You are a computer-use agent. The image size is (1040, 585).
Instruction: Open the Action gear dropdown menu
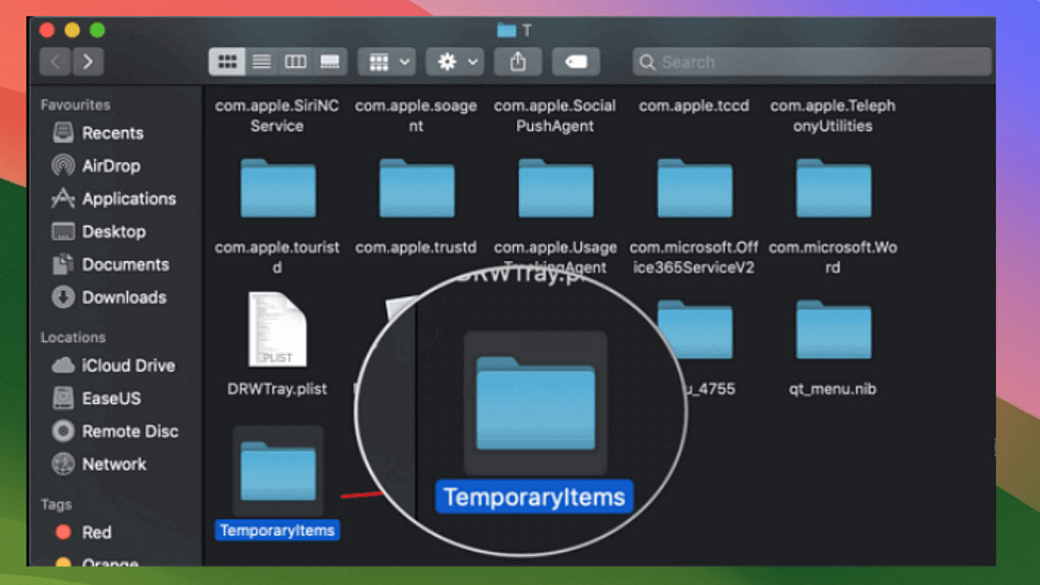[454, 62]
